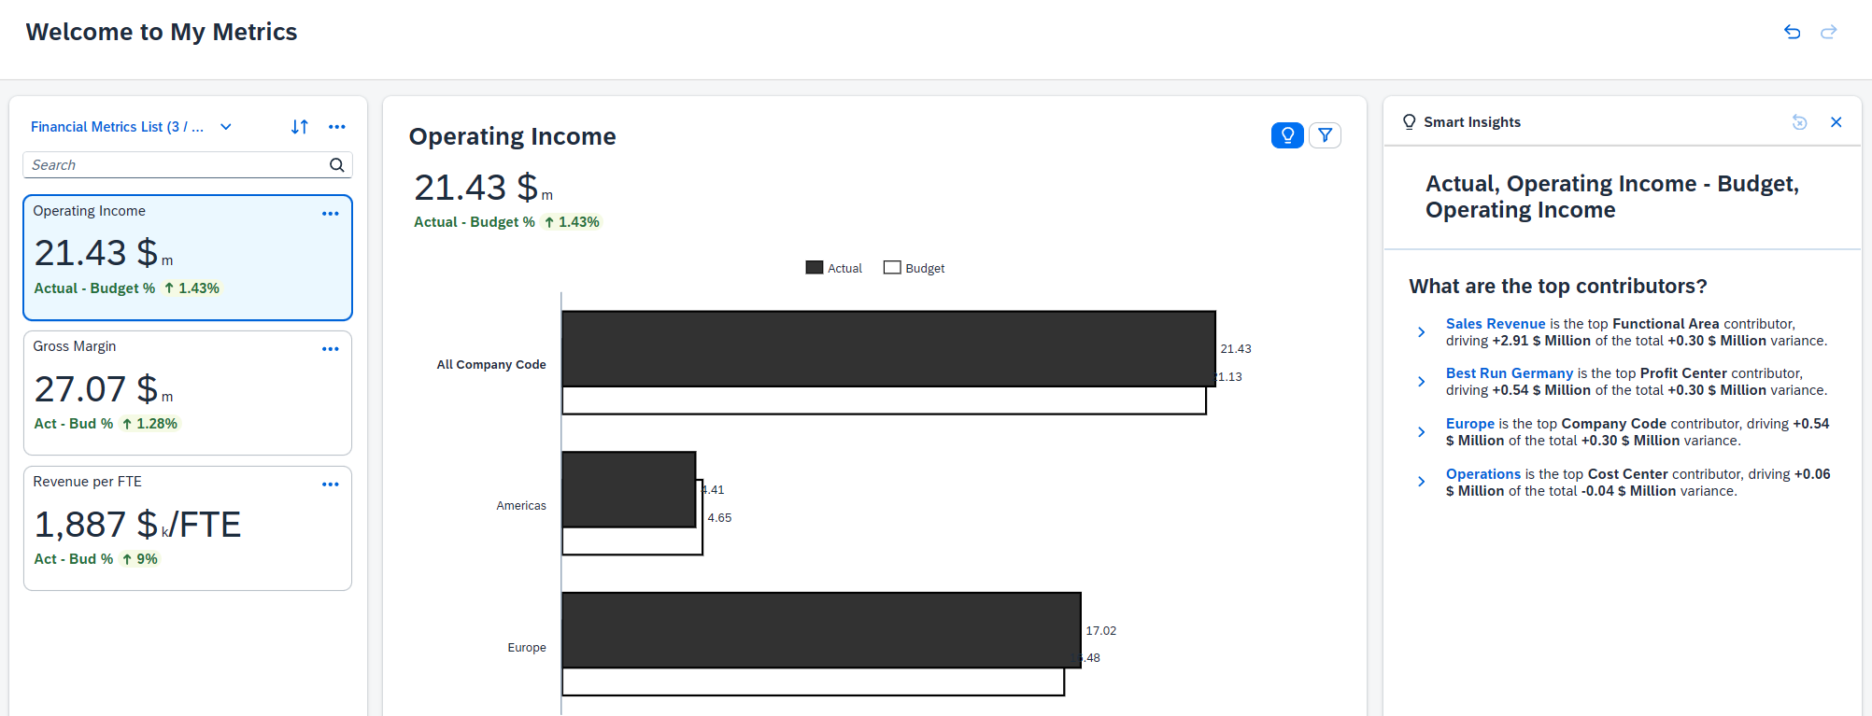Image resolution: width=1872 pixels, height=716 pixels.
Task: Open more options for the Financial Metrics List
Action: (337, 126)
